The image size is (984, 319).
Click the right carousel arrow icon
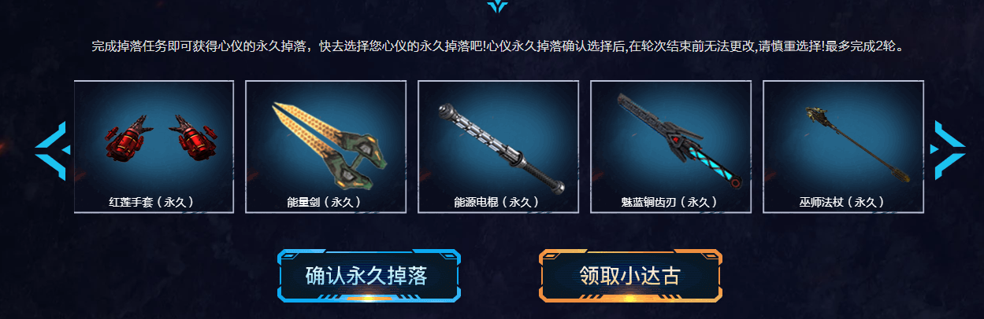948,148
